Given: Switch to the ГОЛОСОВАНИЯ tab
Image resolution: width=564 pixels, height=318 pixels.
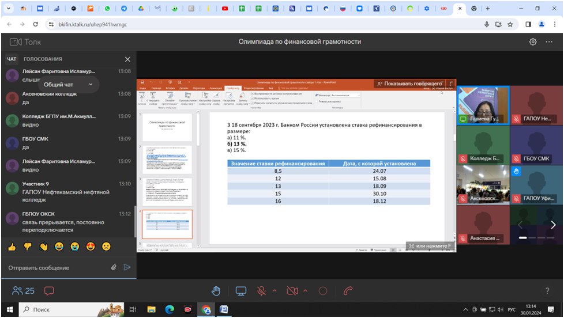Looking at the screenshot, I should click(x=43, y=59).
